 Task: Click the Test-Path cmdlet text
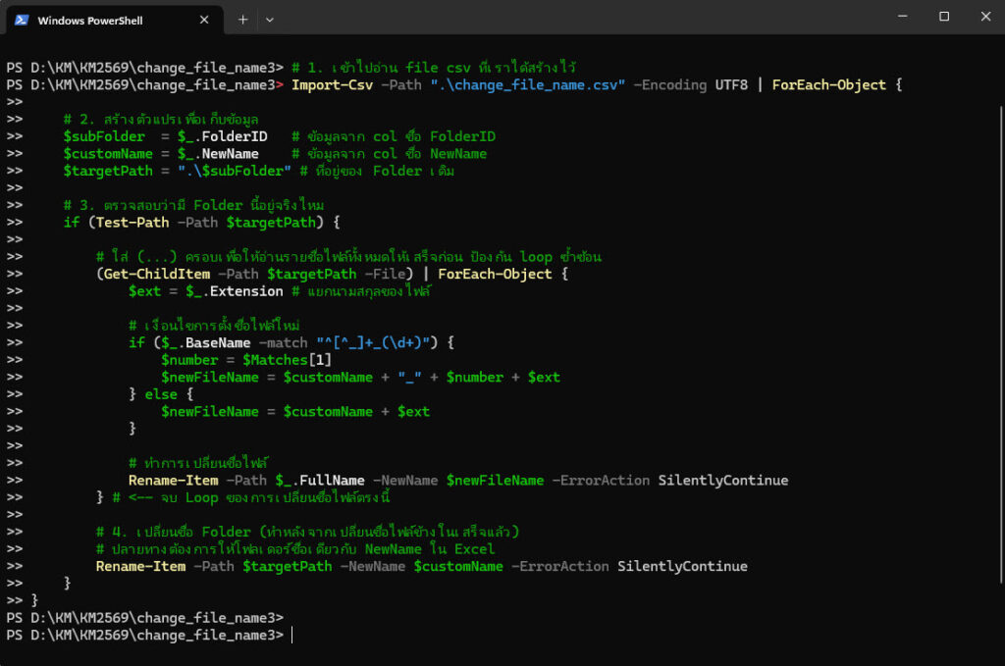pyautogui.click(x=132, y=223)
